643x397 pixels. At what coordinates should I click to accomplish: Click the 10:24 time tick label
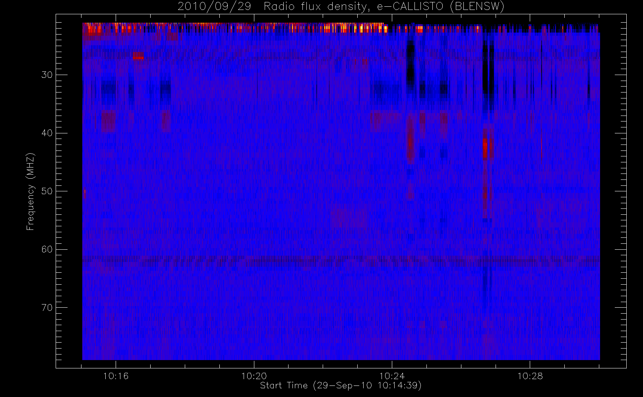click(392, 376)
